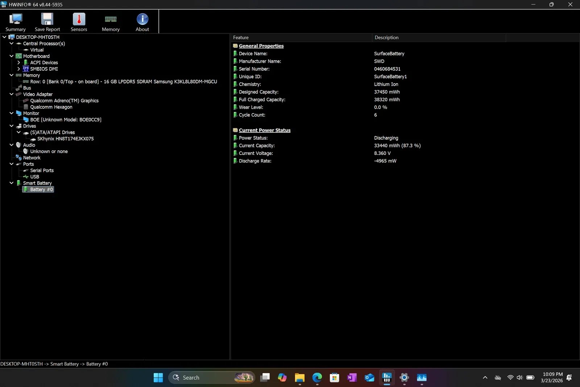Open the Memory information window
580x387 pixels.
tap(111, 22)
